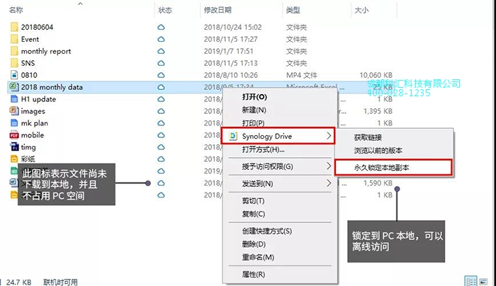Click cloud status icon for SNS
The height and width of the screenshot is (286, 496).
(161, 63)
